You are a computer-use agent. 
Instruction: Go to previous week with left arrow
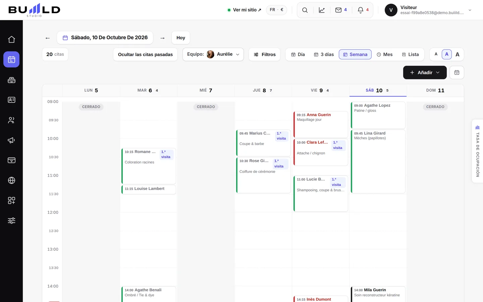coord(48,38)
